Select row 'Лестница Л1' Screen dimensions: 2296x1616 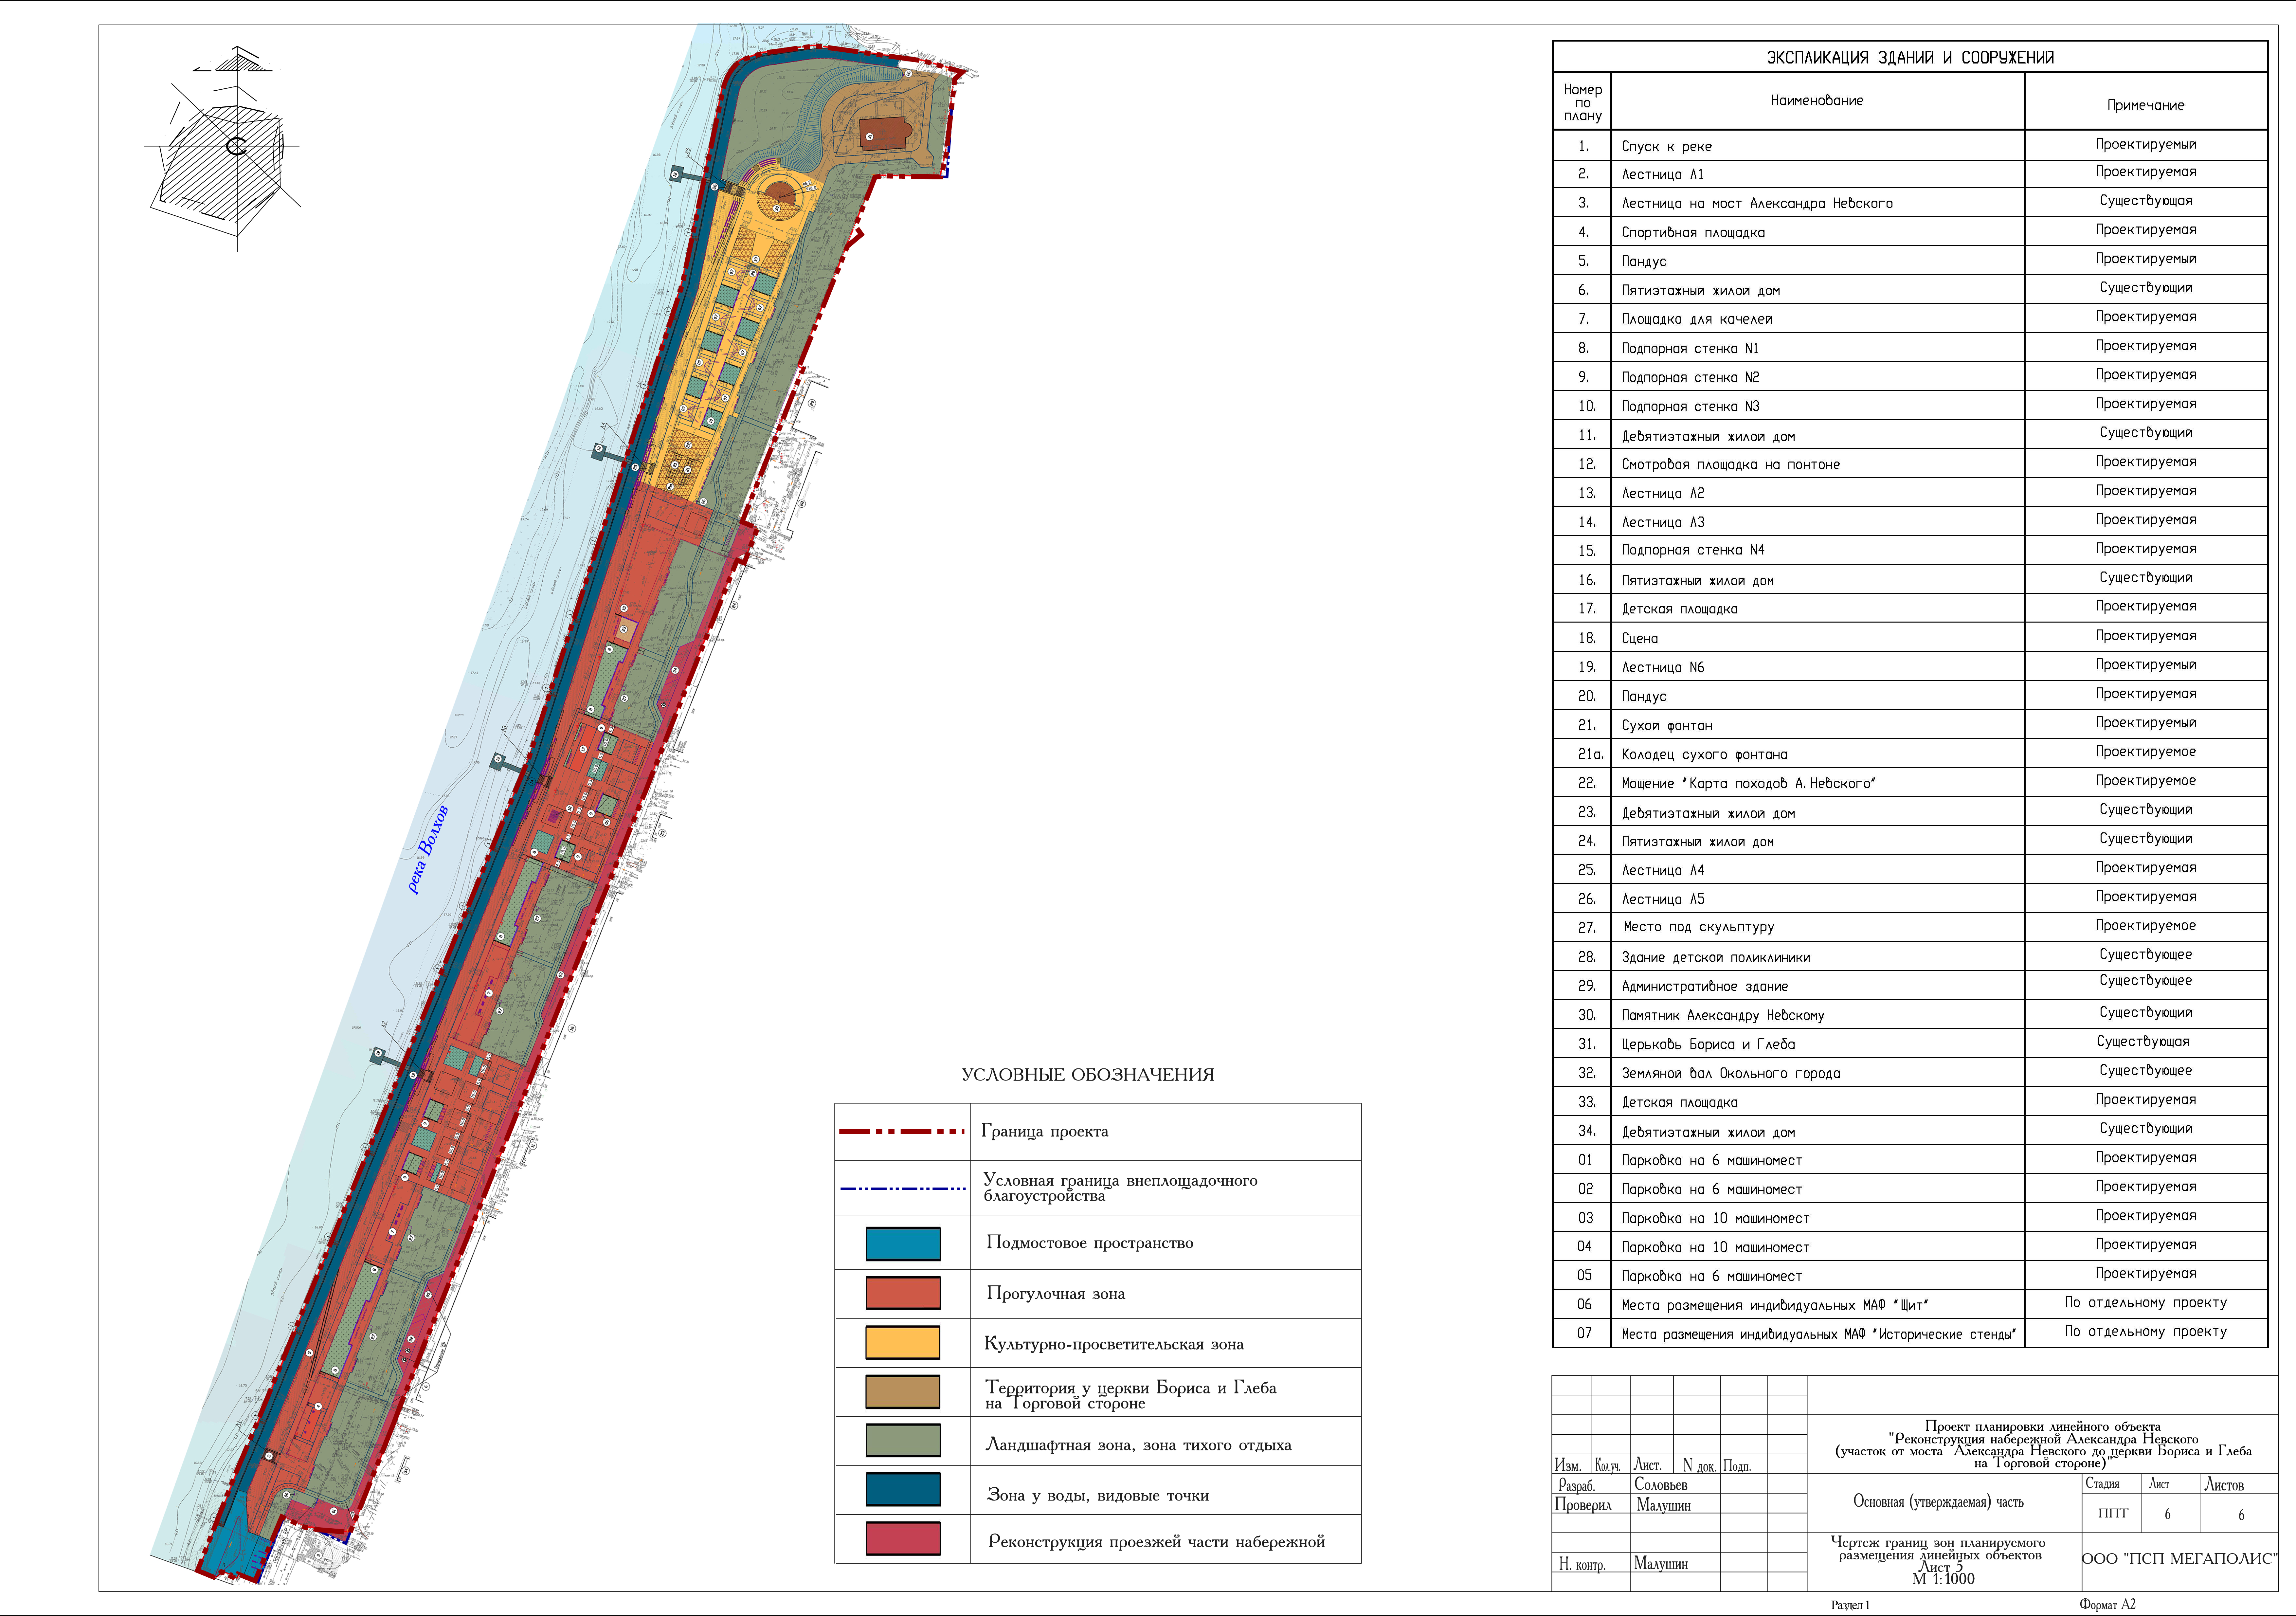tap(1910, 174)
